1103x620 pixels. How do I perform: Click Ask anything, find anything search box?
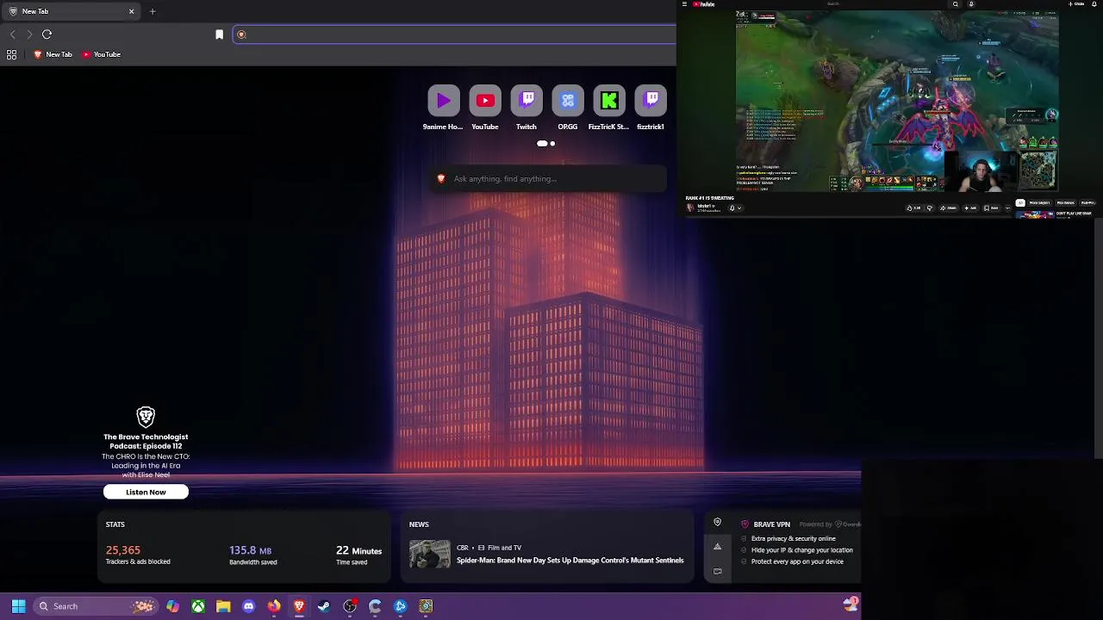point(550,178)
